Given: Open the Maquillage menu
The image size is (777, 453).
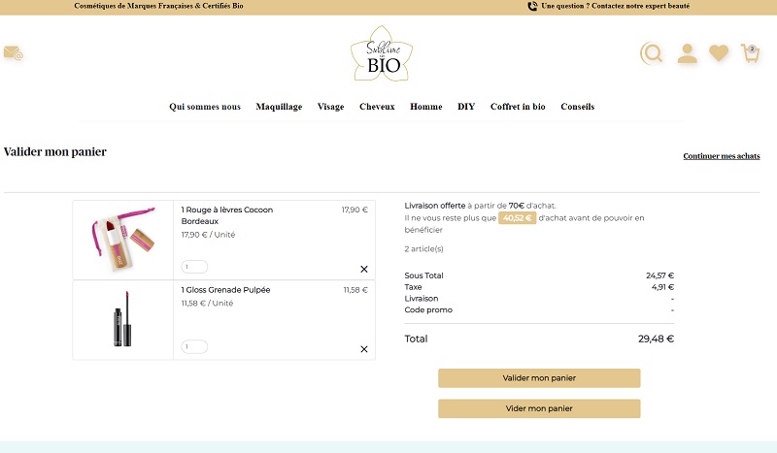Looking at the screenshot, I should tap(279, 107).
